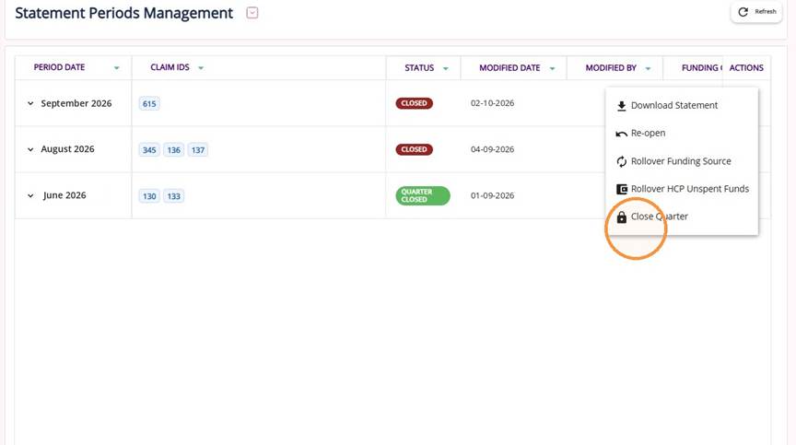Click the circular rollover arrows icon
796x445 pixels.
[621, 162]
